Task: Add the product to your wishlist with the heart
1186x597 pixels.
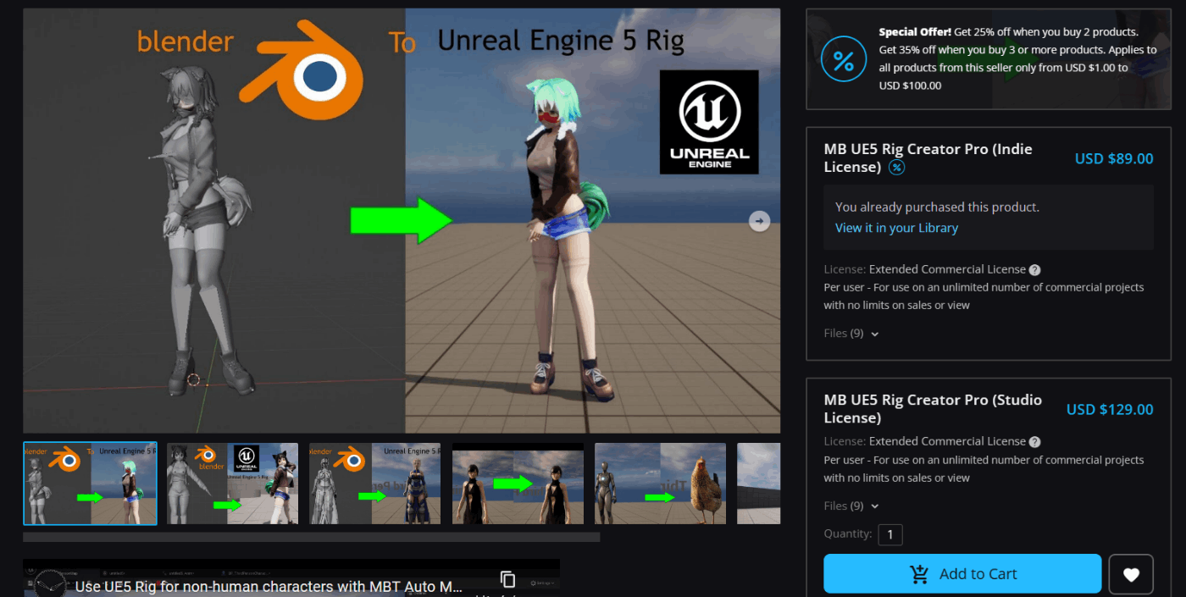Action: click(x=1131, y=574)
